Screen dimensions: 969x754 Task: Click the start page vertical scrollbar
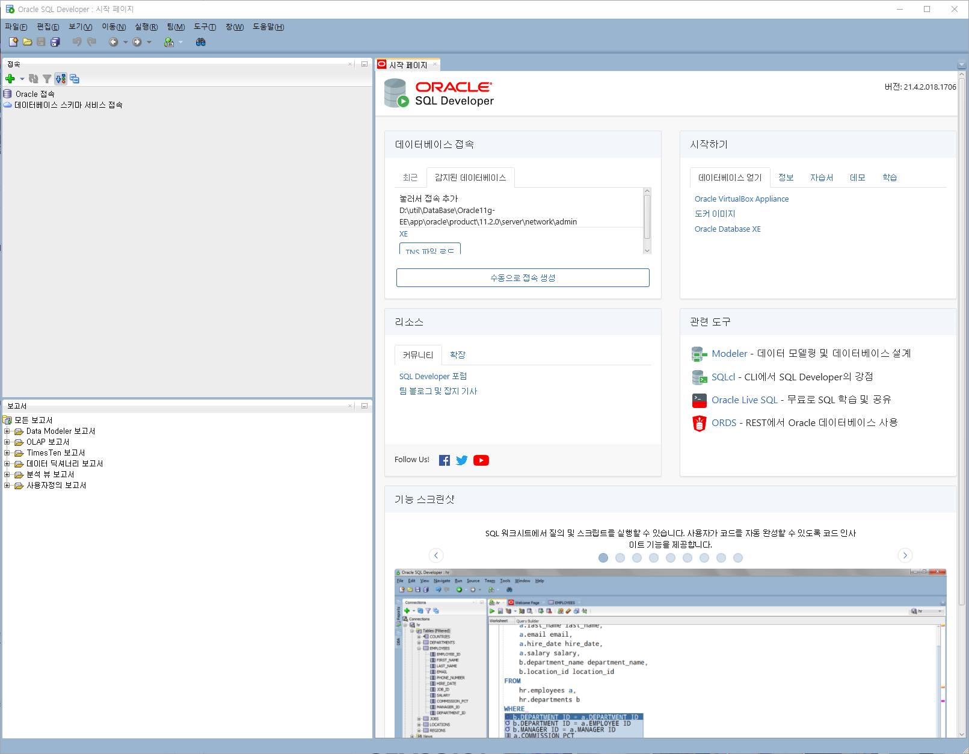pyautogui.click(x=962, y=343)
